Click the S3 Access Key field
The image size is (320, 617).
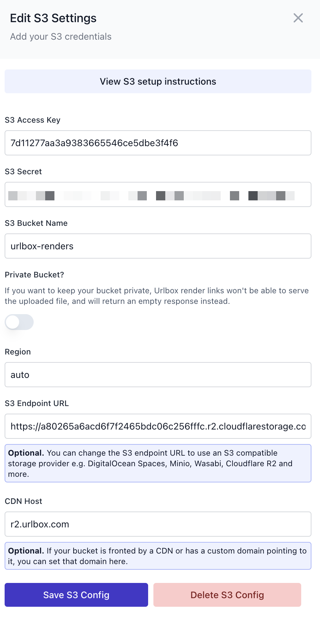pos(158,143)
